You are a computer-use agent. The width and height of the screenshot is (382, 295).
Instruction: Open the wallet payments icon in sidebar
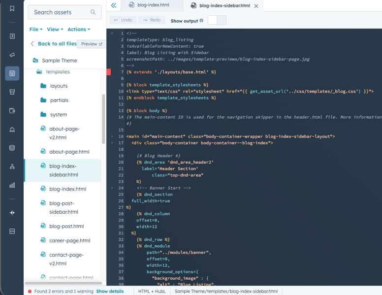tap(12, 111)
